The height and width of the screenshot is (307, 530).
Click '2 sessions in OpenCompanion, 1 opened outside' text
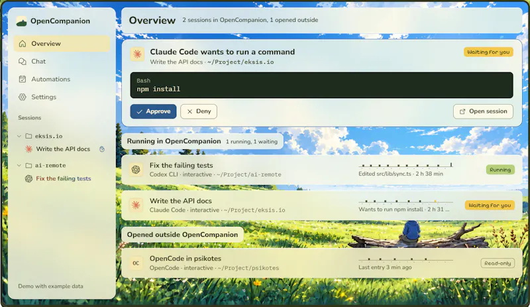pyautogui.click(x=250, y=20)
